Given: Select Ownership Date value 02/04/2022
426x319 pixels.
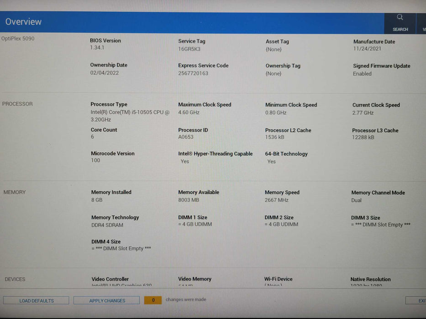Looking at the screenshot, I should (x=104, y=73).
